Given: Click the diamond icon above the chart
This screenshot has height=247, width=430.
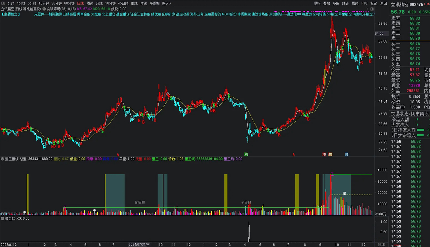Looking at the screenshot, I should 367,9.
